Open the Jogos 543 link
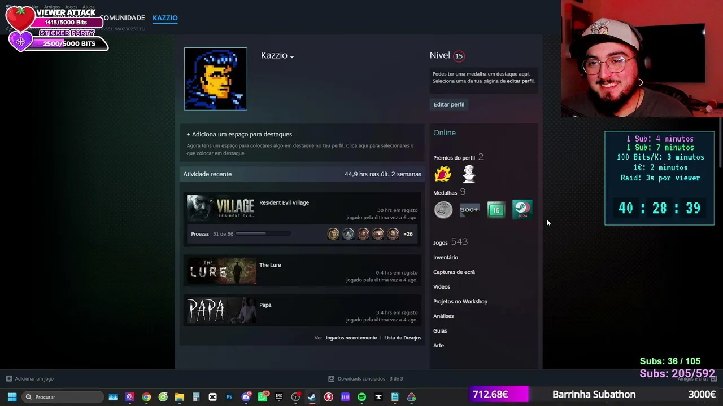 tap(450, 242)
